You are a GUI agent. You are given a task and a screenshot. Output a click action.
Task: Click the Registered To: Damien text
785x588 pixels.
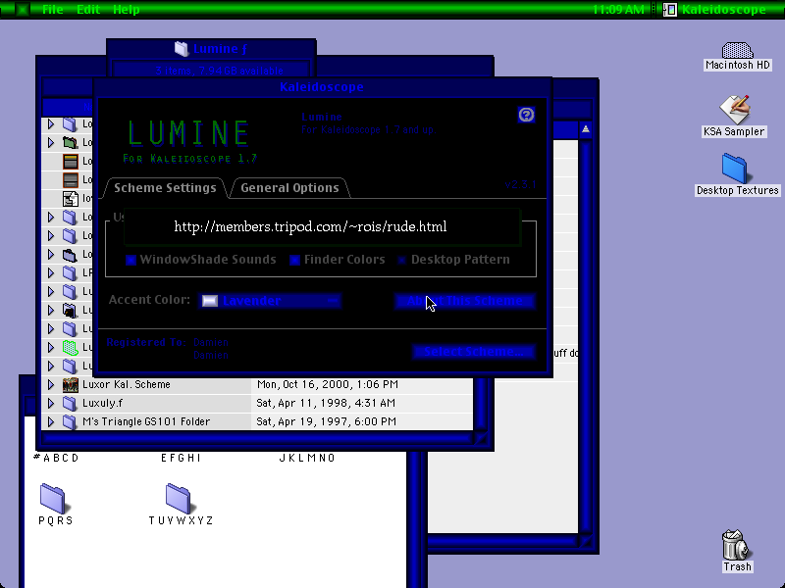(167, 342)
